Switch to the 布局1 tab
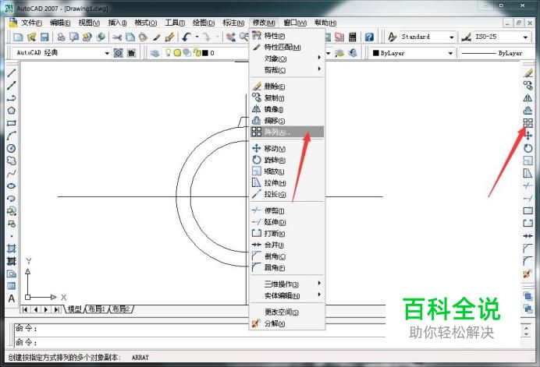 pos(97,309)
